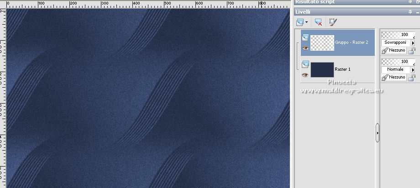
Task: Adjust opacity slider of Raster 1
Action: 398,62
